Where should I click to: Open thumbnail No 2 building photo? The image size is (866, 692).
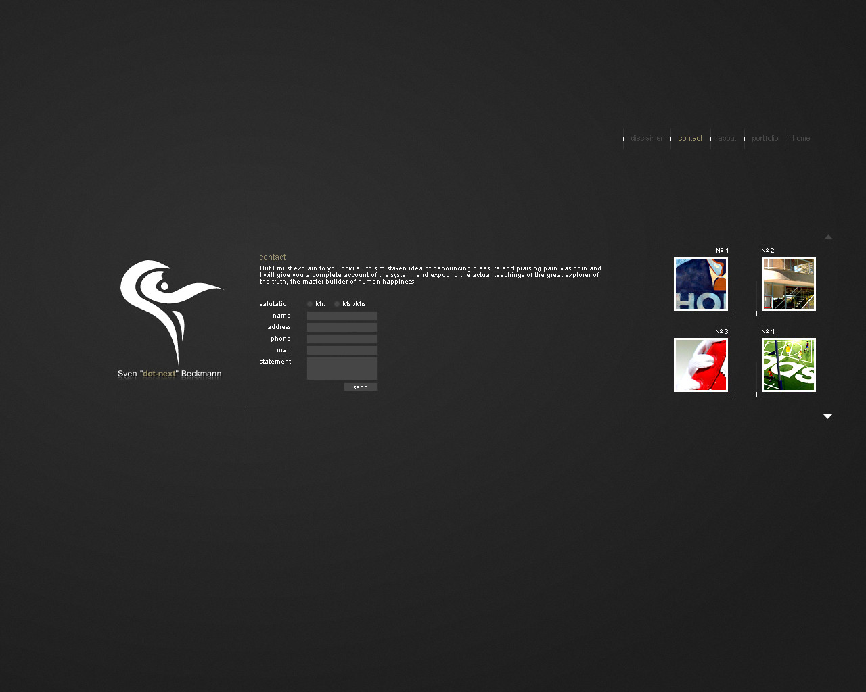(x=789, y=284)
